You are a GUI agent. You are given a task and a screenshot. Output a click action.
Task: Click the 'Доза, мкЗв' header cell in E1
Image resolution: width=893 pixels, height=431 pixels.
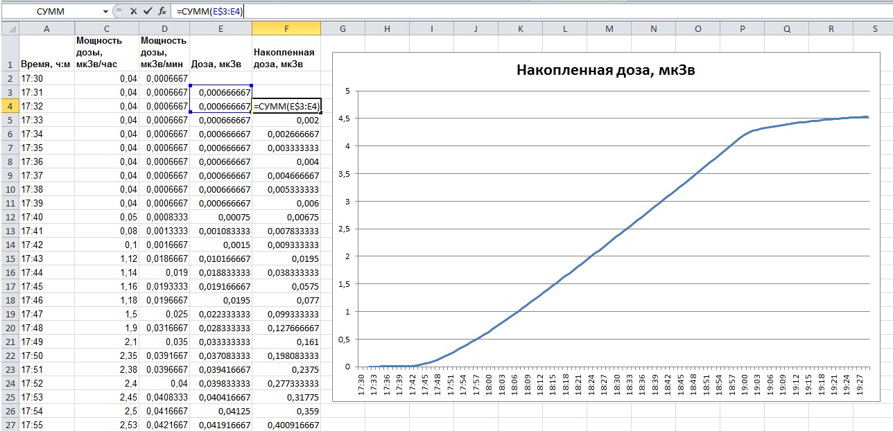220,64
